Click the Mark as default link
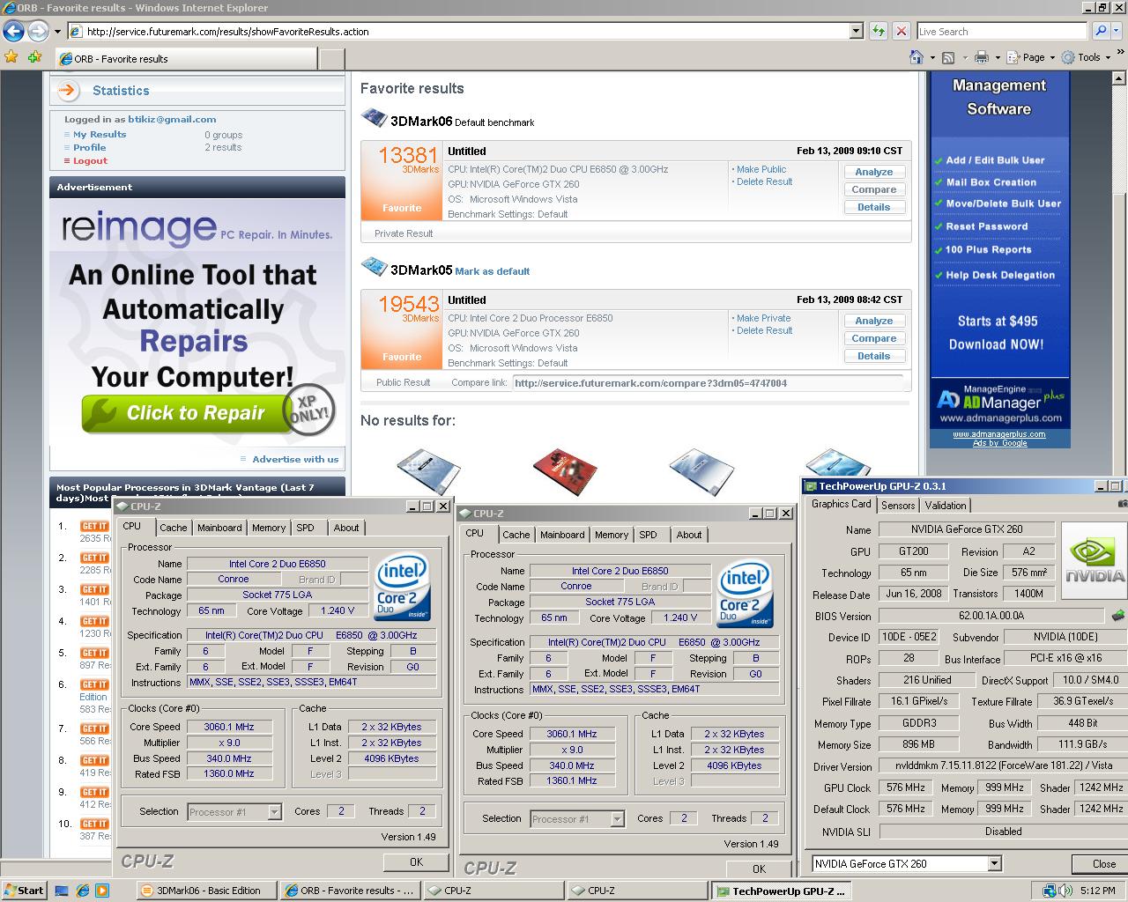Screen dimensions: 1128x902 tap(493, 271)
